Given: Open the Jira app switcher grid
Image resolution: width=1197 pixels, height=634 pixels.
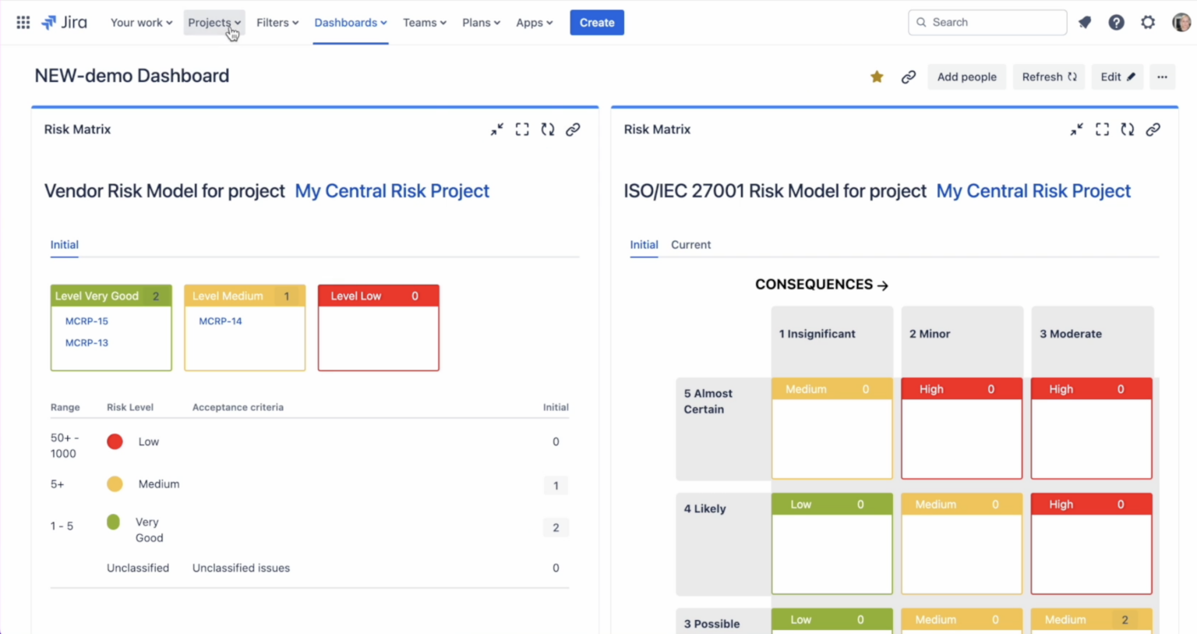Looking at the screenshot, I should 23,22.
